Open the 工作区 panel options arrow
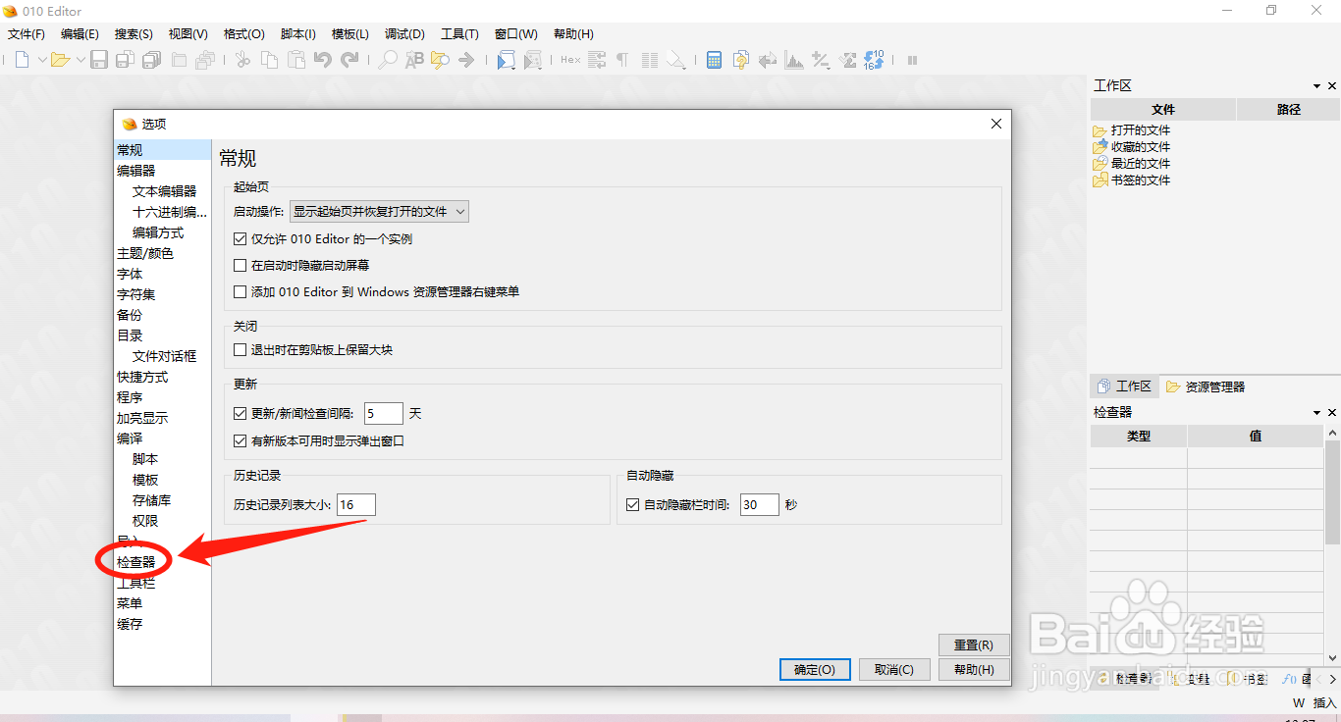The height and width of the screenshot is (722, 1341). pos(1316,86)
